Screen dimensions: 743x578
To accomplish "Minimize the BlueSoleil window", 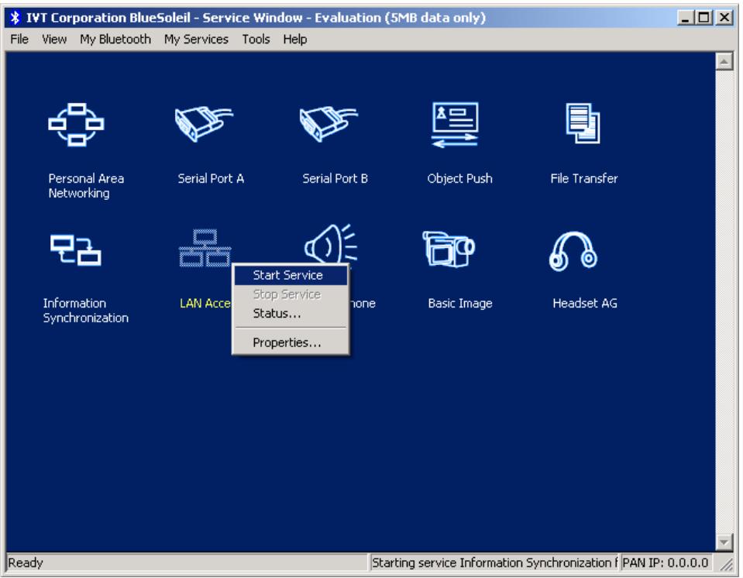I will tap(685, 18).
